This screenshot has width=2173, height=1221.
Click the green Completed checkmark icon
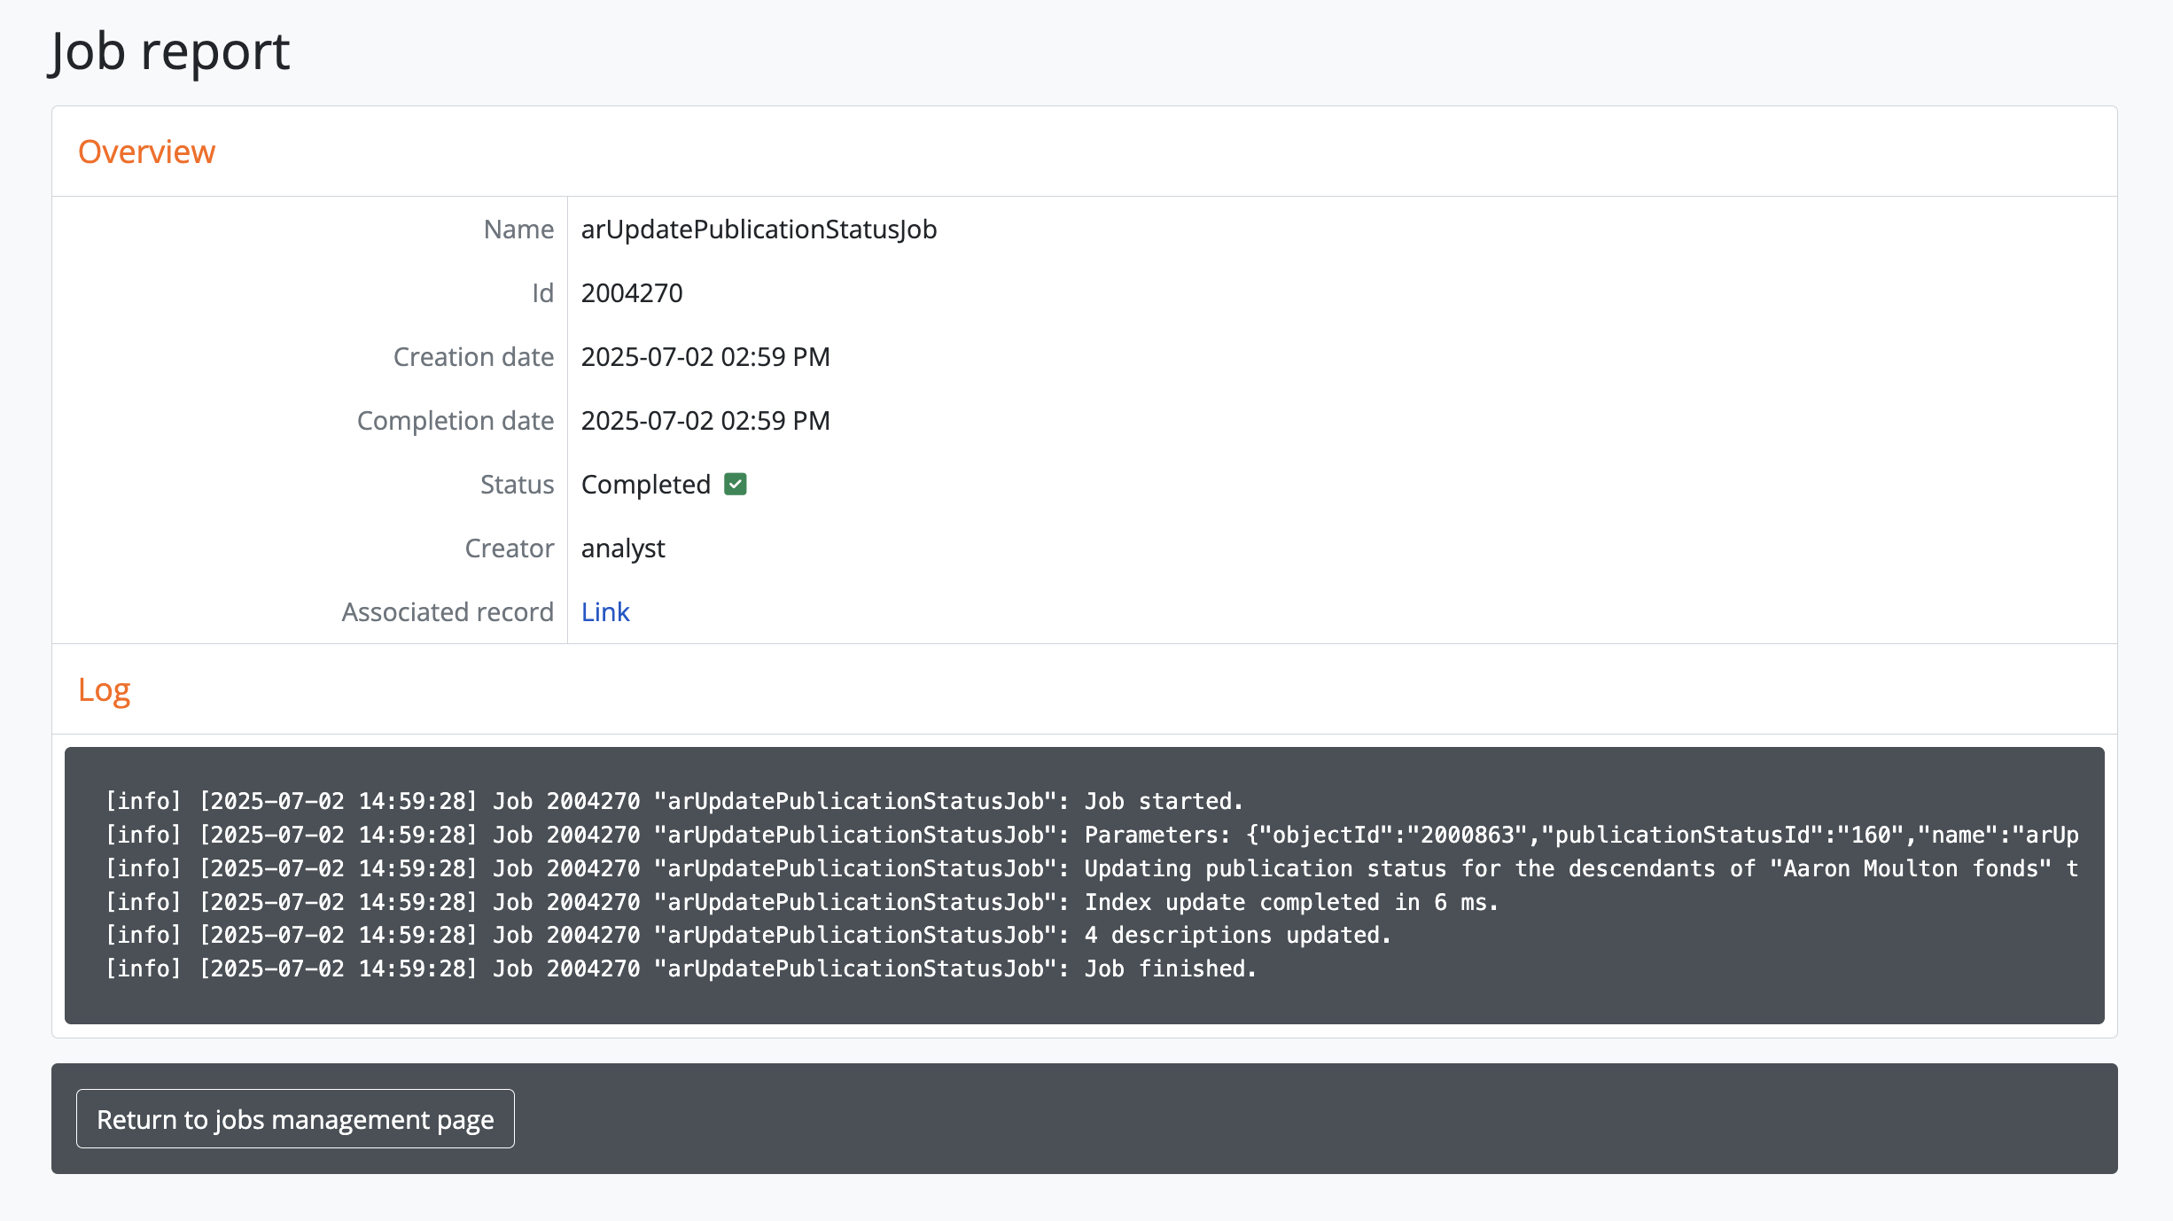pyautogui.click(x=736, y=484)
